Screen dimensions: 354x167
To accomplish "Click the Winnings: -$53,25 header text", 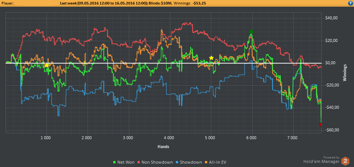I will (x=190, y=3).
